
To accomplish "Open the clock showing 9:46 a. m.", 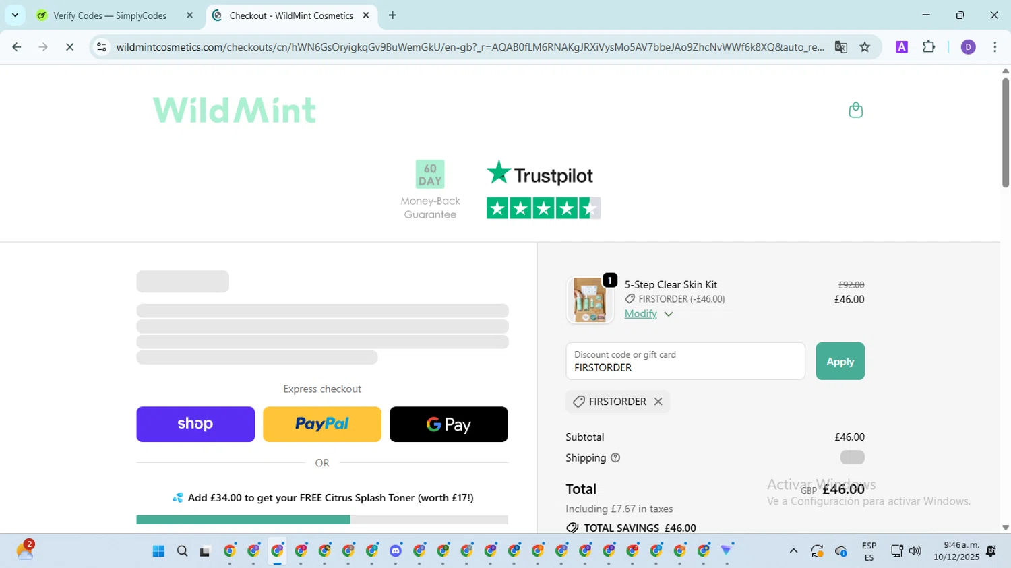I will click(956, 551).
